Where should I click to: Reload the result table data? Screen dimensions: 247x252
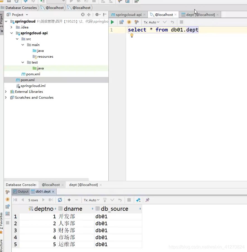[60, 200]
